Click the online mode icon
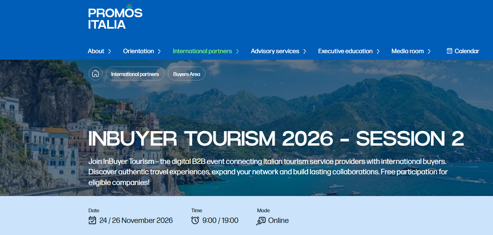The image size is (493, 235). (261, 221)
